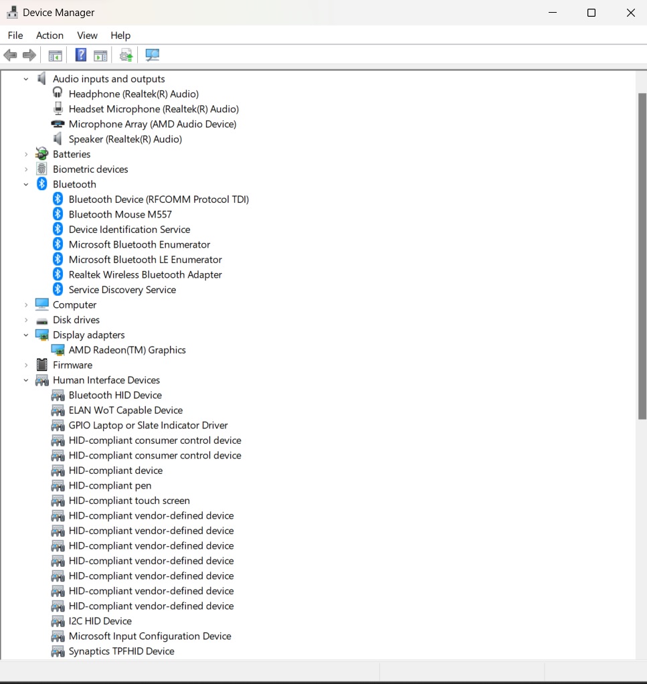
Task: Click the Show/Hide Console Tree toolbar icon
Action: point(56,55)
